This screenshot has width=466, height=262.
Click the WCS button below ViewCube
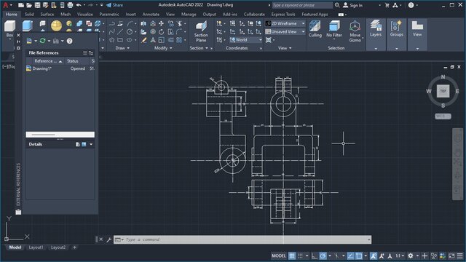(443, 116)
